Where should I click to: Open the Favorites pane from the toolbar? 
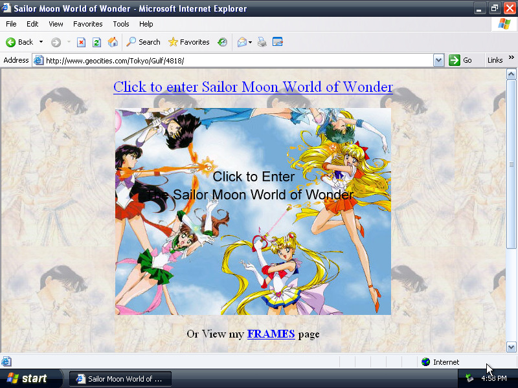[188, 42]
